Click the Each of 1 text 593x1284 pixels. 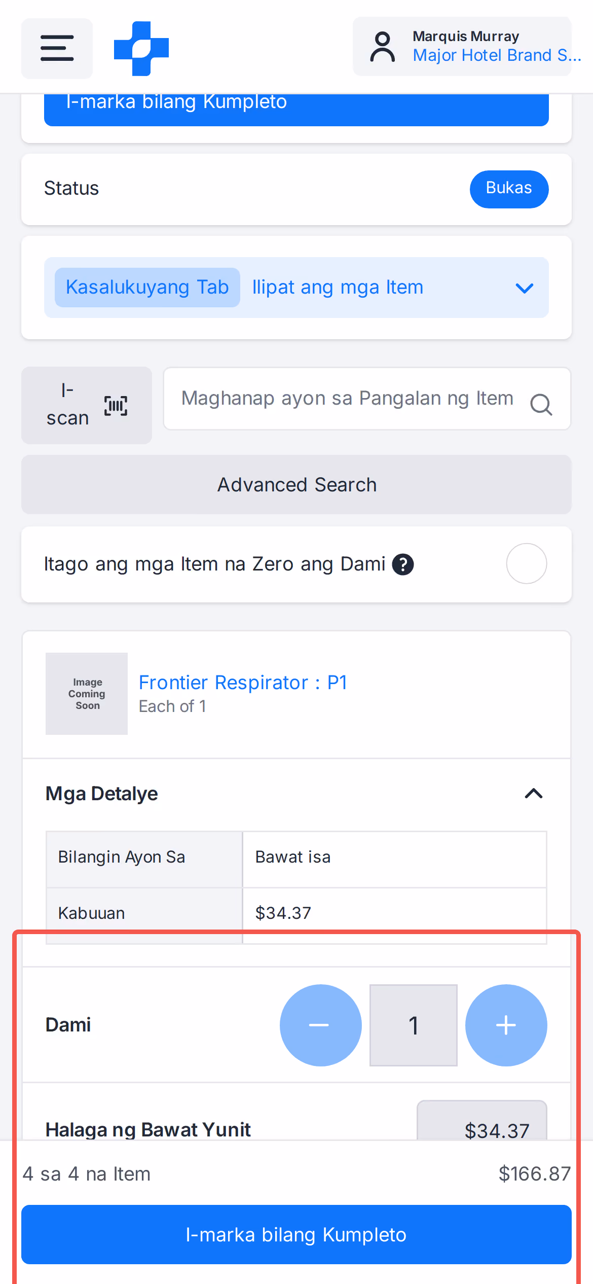tap(172, 706)
